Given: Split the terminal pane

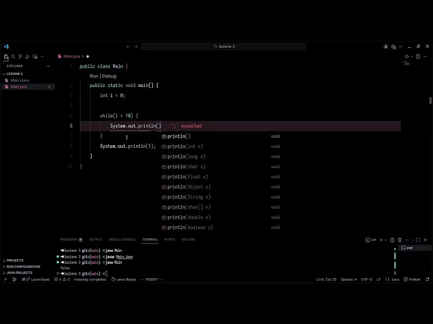Looking at the screenshot, I should tap(392, 240).
